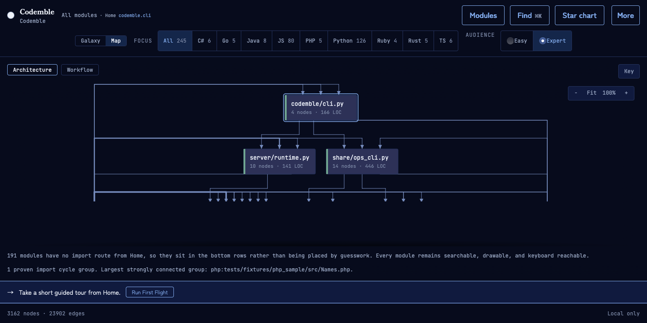Filter focus to C# modules
This screenshot has height=323, width=647.
(x=204, y=41)
